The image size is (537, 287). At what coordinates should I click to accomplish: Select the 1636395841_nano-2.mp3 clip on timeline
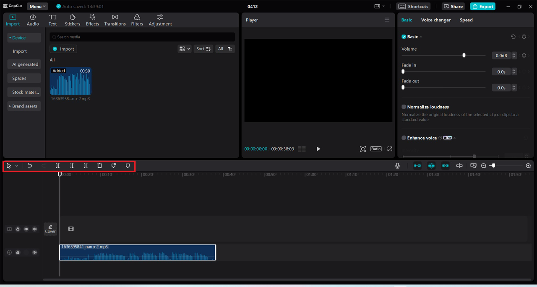click(x=138, y=253)
